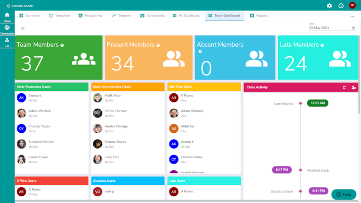Click the Date input showing 20-May-2021
This screenshot has height=203, width=361.
coord(332,28)
